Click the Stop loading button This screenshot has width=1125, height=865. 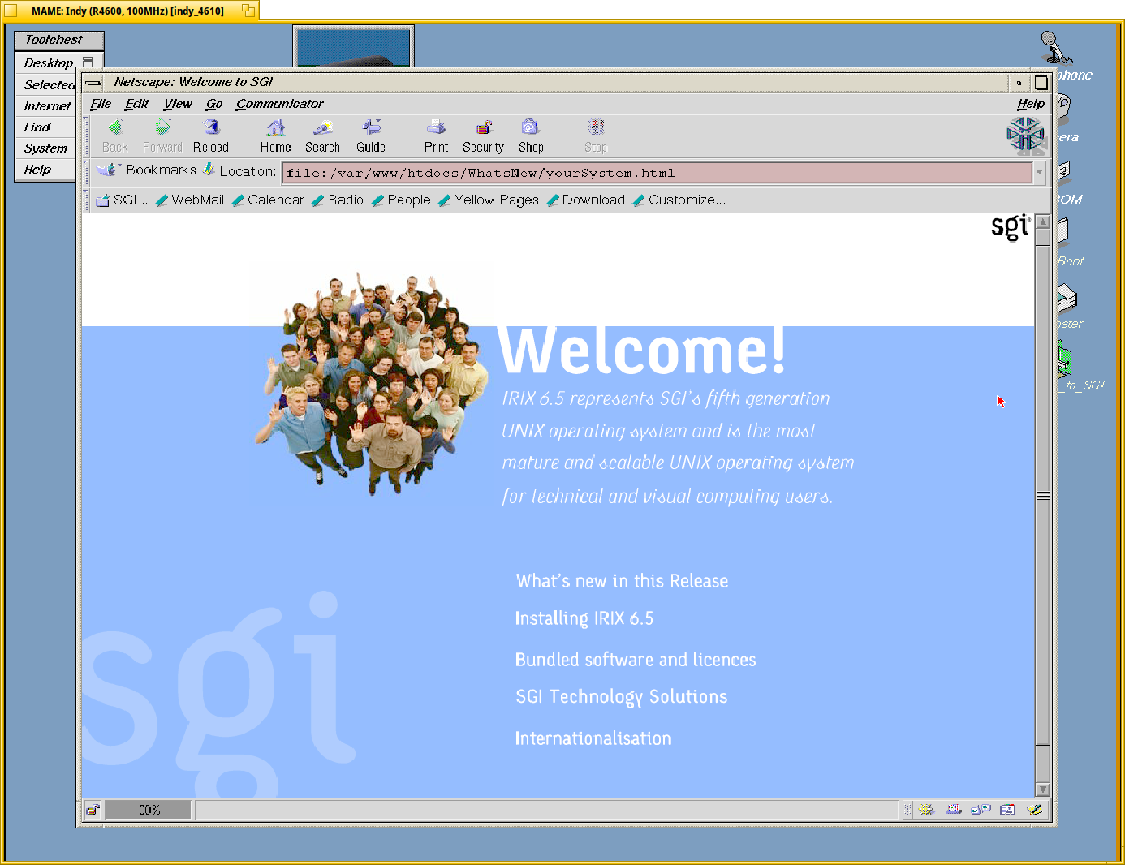[596, 136]
